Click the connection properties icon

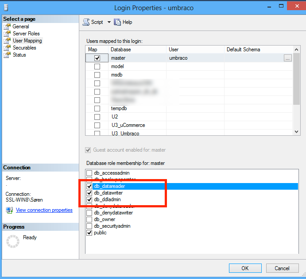click(x=9, y=210)
